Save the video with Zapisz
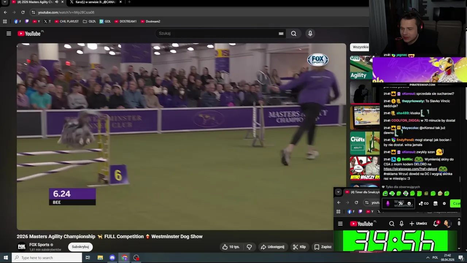The height and width of the screenshot is (263, 467). tap(323, 247)
